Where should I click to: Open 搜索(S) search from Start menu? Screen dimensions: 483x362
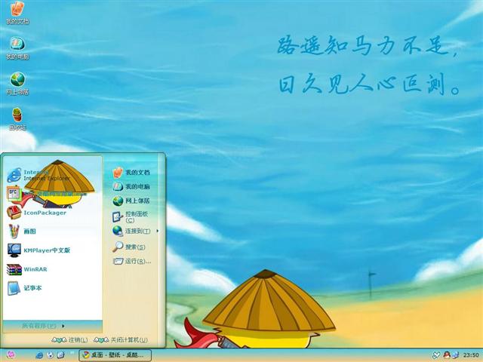click(129, 247)
